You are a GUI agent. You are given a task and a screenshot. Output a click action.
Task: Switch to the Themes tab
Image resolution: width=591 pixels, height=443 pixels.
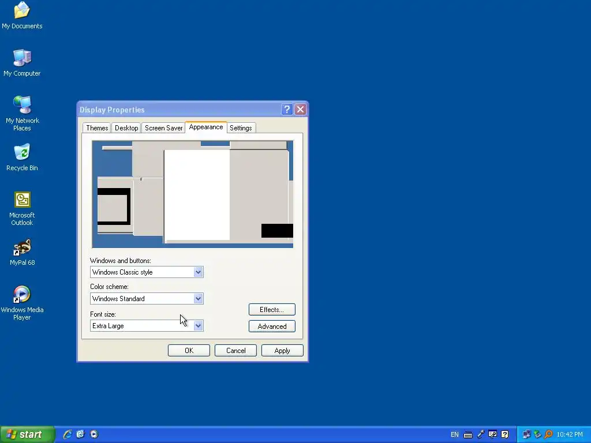click(97, 128)
